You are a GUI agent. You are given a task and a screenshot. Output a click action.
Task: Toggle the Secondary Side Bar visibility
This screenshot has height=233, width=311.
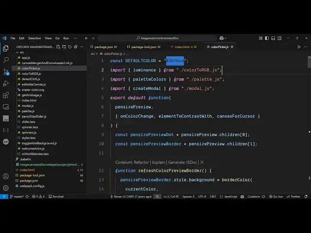point(279,38)
